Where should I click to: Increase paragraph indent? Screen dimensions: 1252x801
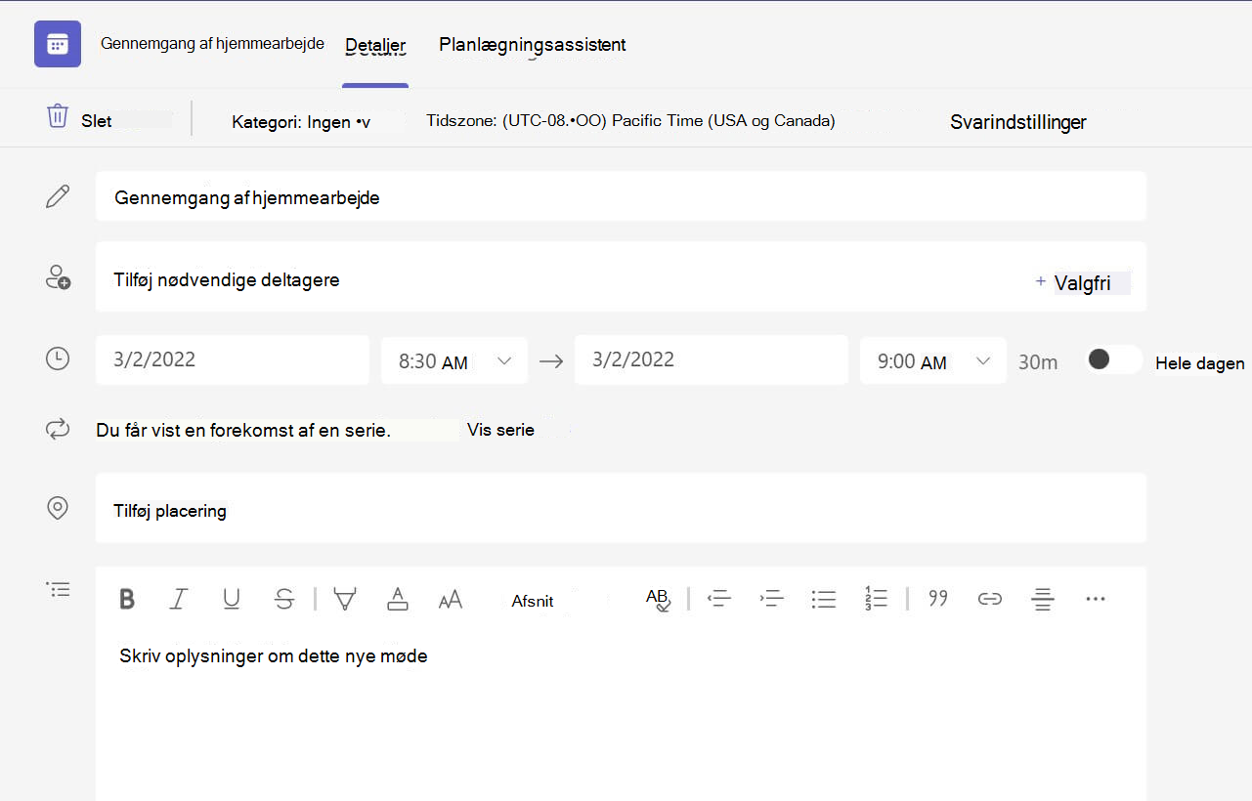tap(772, 599)
